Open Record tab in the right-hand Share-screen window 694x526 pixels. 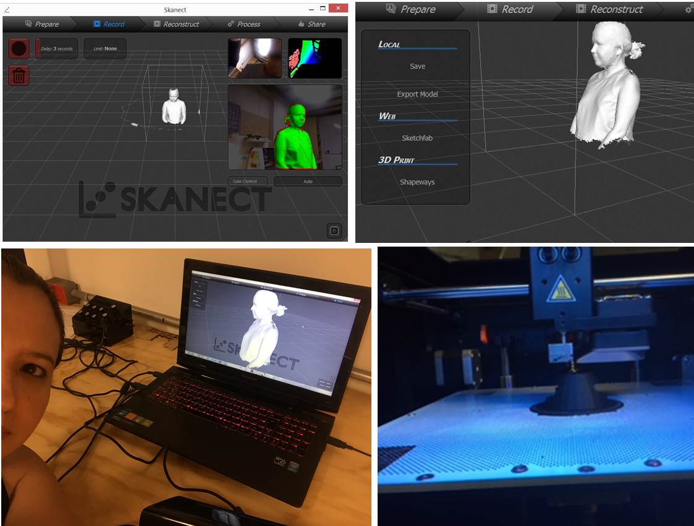pos(510,9)
